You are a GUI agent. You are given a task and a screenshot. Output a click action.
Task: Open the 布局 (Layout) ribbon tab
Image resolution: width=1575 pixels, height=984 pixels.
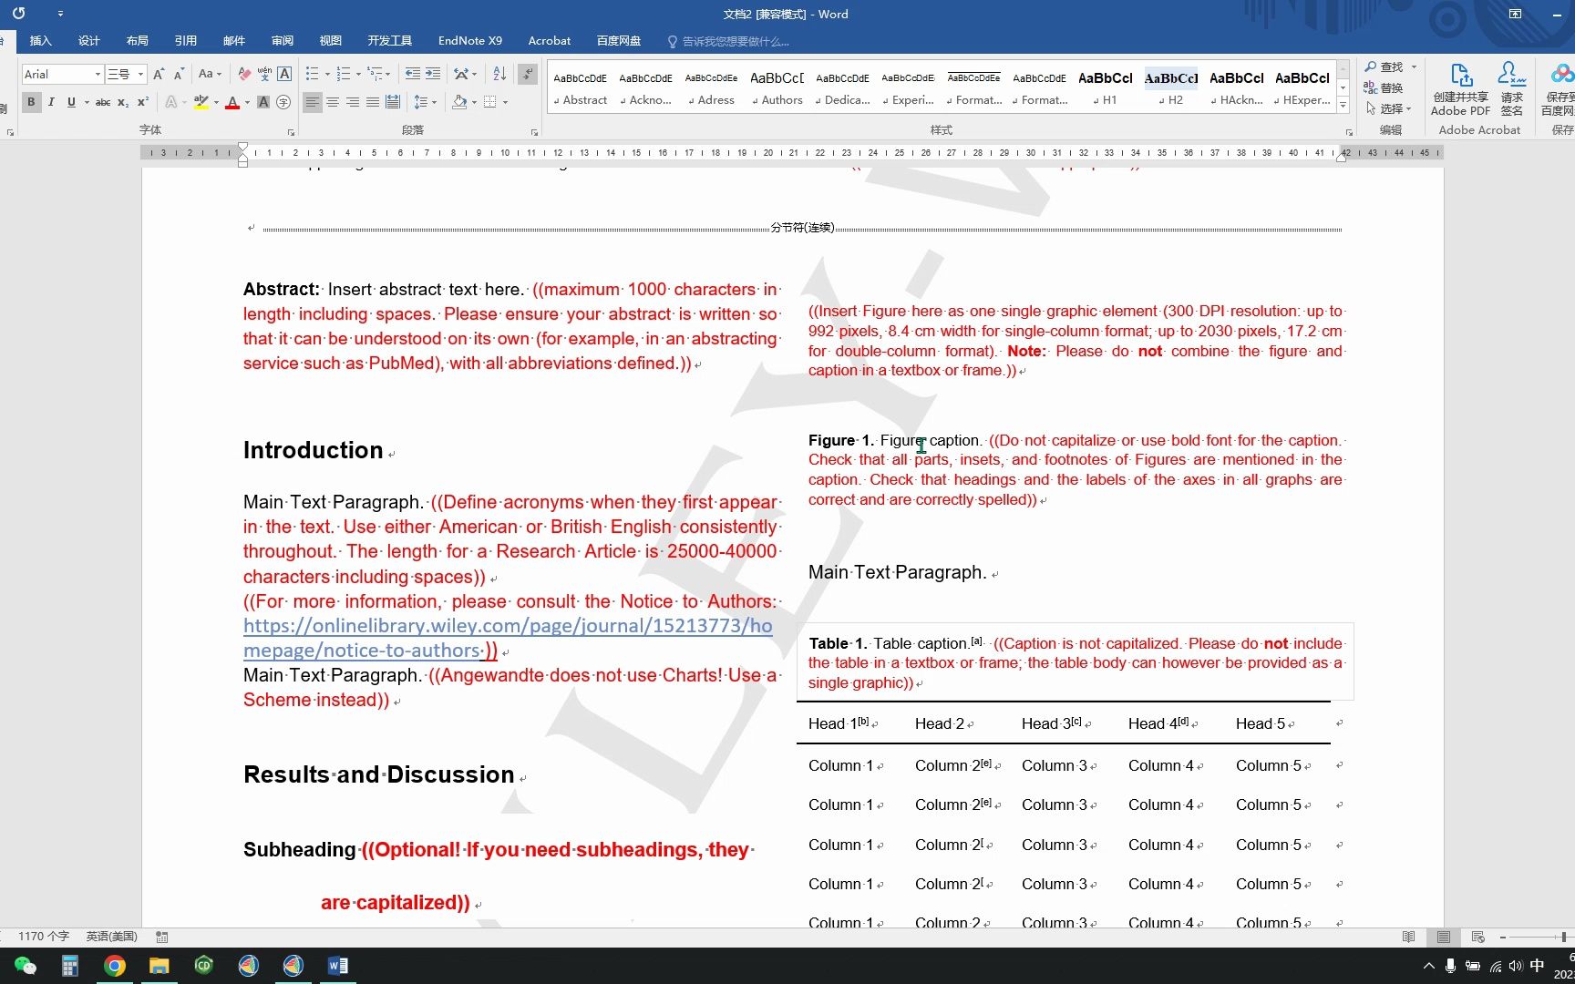pyautogui.click(x=137, y=41)
